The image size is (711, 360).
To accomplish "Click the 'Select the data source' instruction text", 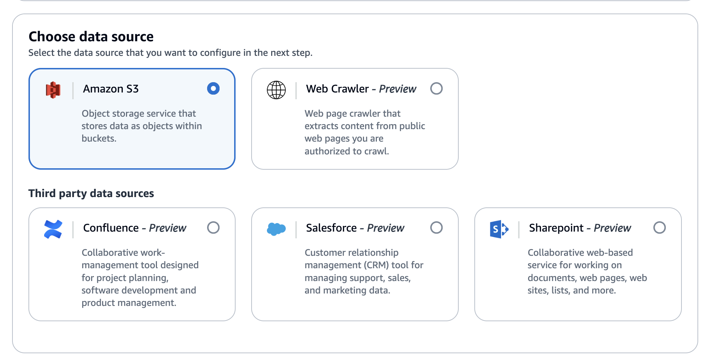I will [x=170, y=53].
